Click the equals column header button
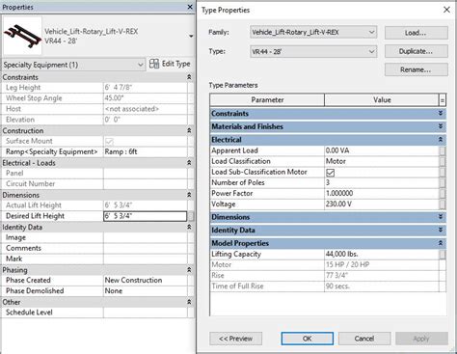The image size is (457, 354). [443, 100]
